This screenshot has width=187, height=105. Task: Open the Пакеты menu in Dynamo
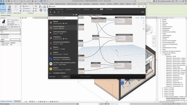pyautogui.click(x=78, y=9)
